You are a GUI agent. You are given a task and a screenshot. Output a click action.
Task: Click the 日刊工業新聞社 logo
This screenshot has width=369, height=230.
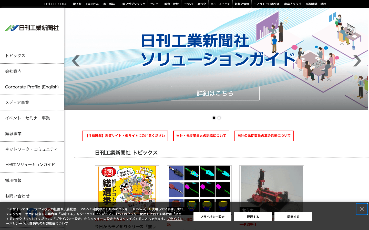click(32, 28)
